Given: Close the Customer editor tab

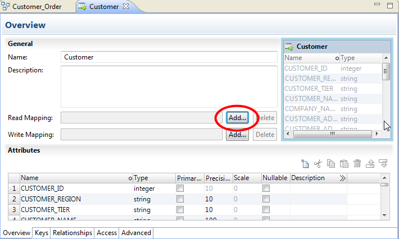Looking at the screenshot, I should tap(126, 7).
